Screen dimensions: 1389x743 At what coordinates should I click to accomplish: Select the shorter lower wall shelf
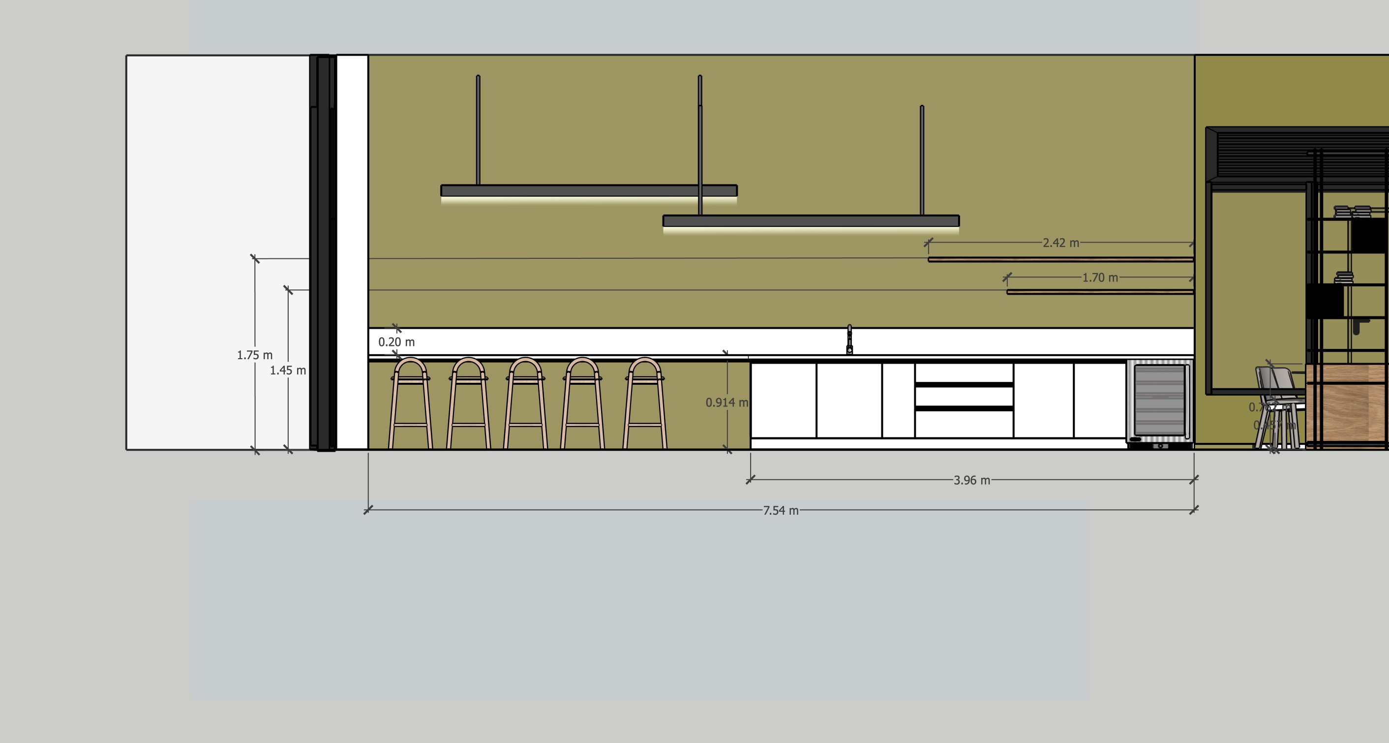tap(1099, 292)
